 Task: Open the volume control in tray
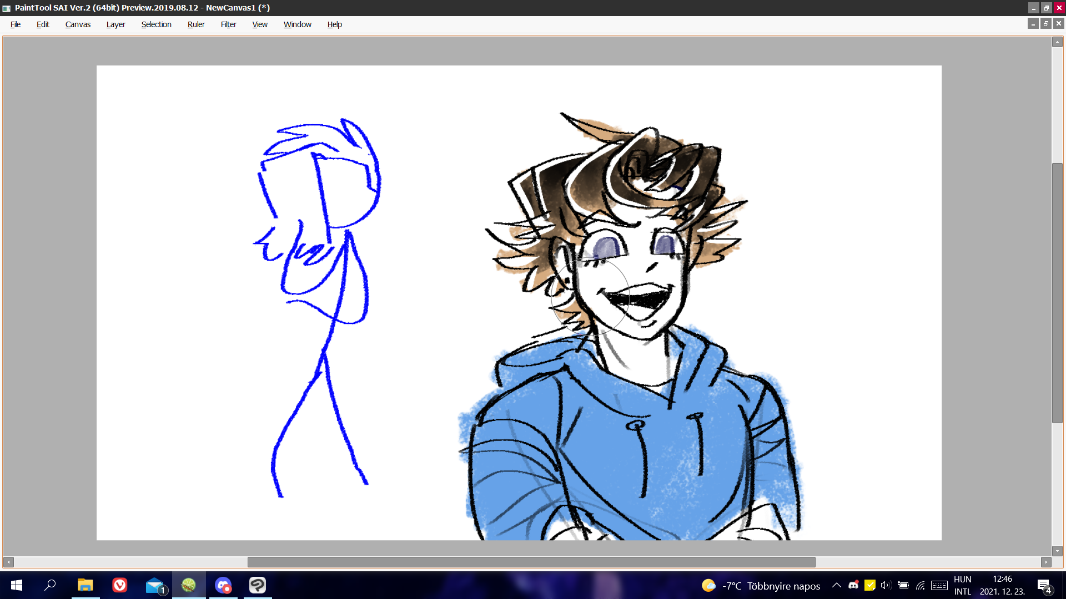(x=886, y=585)
